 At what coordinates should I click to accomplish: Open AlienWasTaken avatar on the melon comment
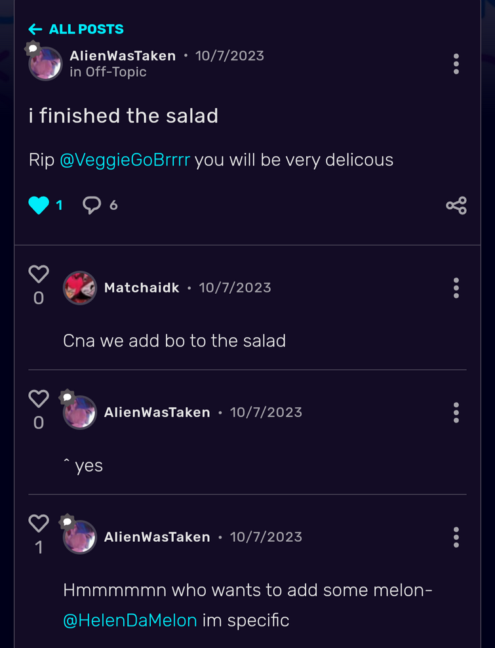[80, 537]
